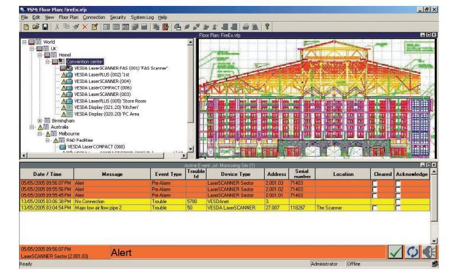Acknowledge the Major low air flow event
The height and width of the screenshot is (279, 455).
[x=398, y=208]
